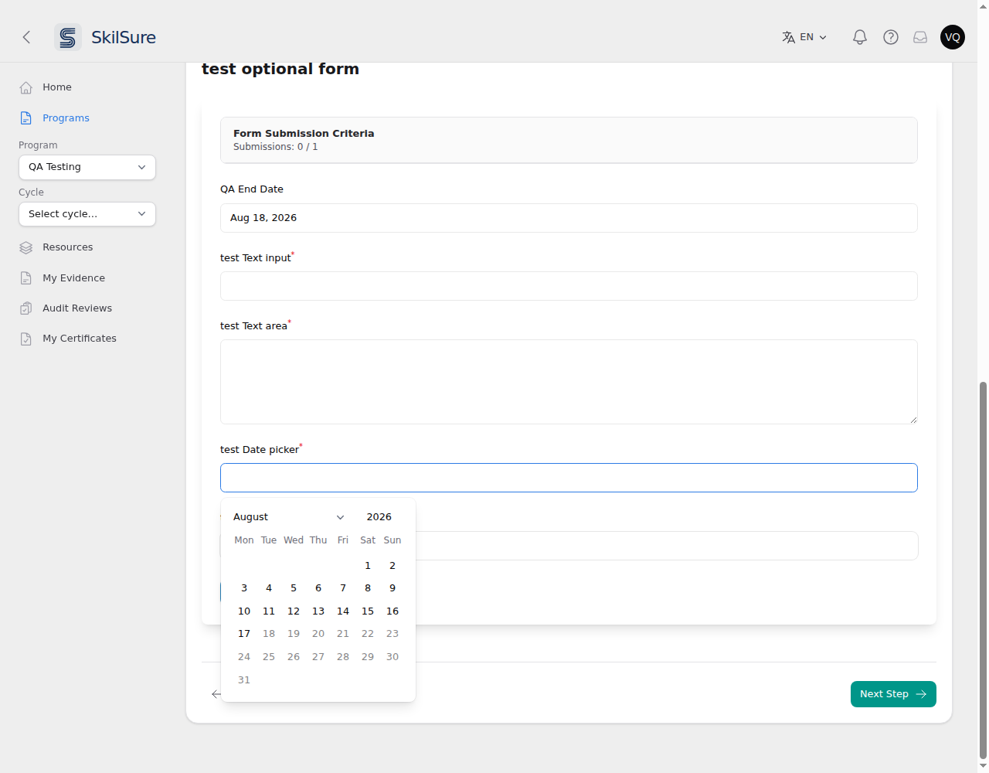Choose August 14 in the date picker

point(343,611)
